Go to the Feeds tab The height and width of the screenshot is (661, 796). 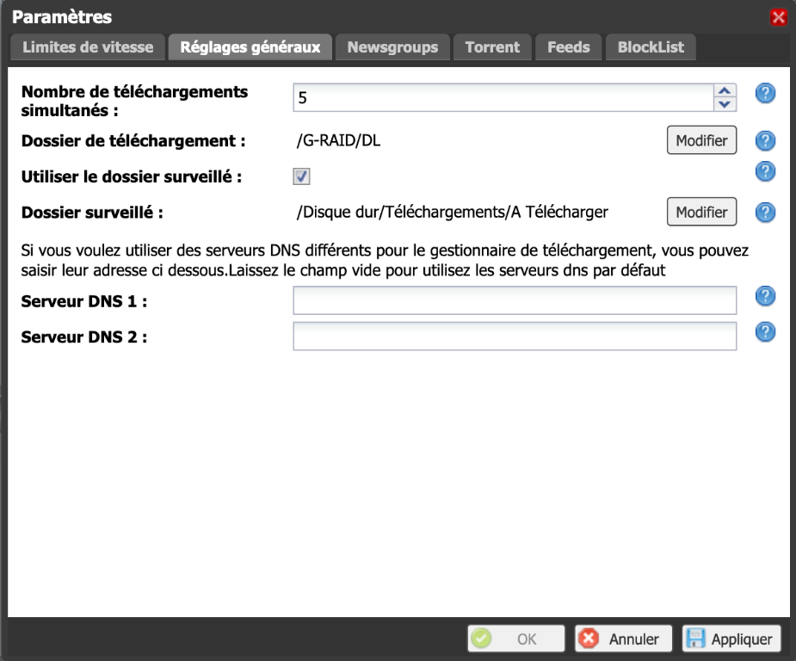(568, 47)
